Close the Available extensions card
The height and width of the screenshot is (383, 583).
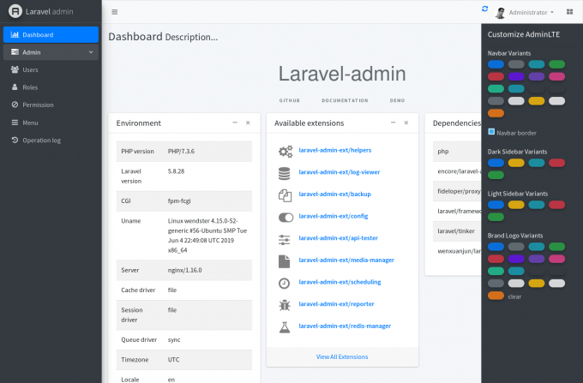pos(406,123)
